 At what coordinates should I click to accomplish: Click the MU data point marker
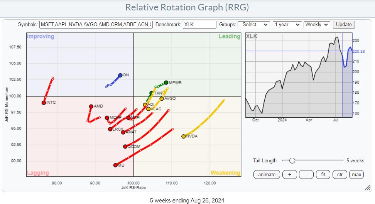coord(115,165)
